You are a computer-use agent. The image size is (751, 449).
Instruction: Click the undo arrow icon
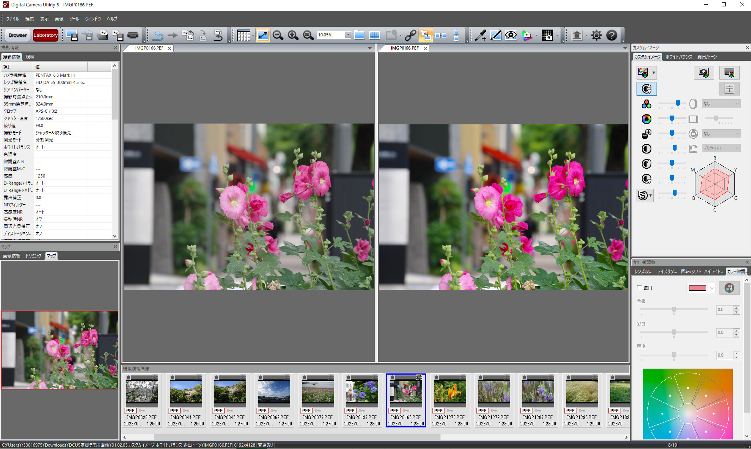coord(158,35)
